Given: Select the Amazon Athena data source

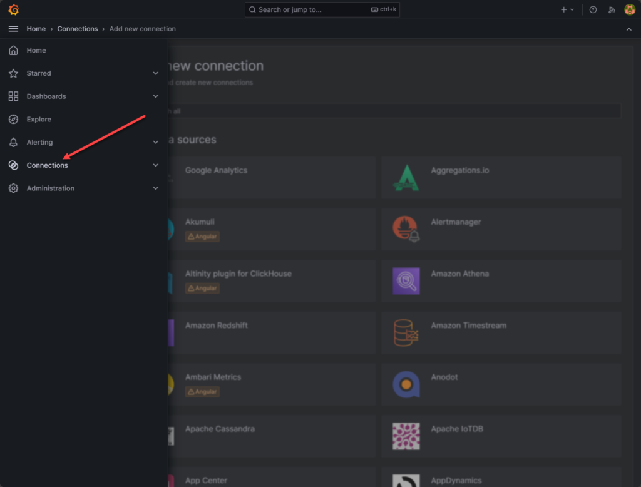Looking at the screenshot, I should tap(501, 280).
